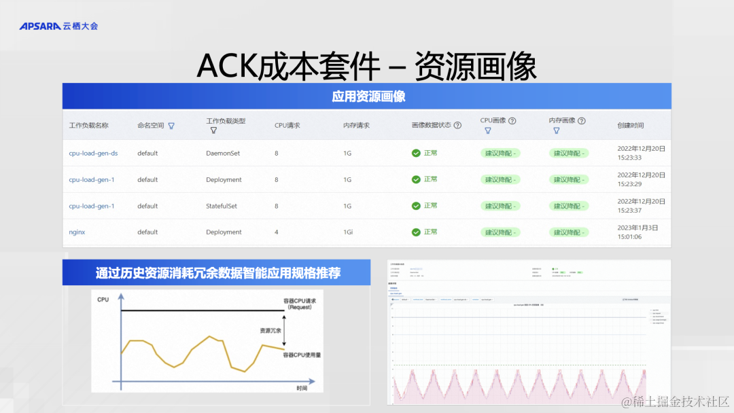The image size is (734, 413).
Task: Click the 创建时间 column header
Action: click(630, 126)
